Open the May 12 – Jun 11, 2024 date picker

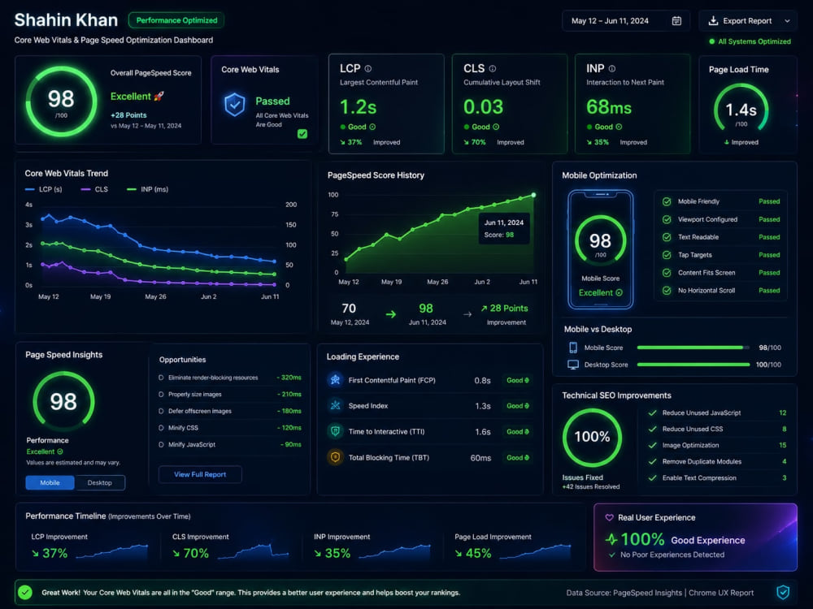tap(626, 21)
